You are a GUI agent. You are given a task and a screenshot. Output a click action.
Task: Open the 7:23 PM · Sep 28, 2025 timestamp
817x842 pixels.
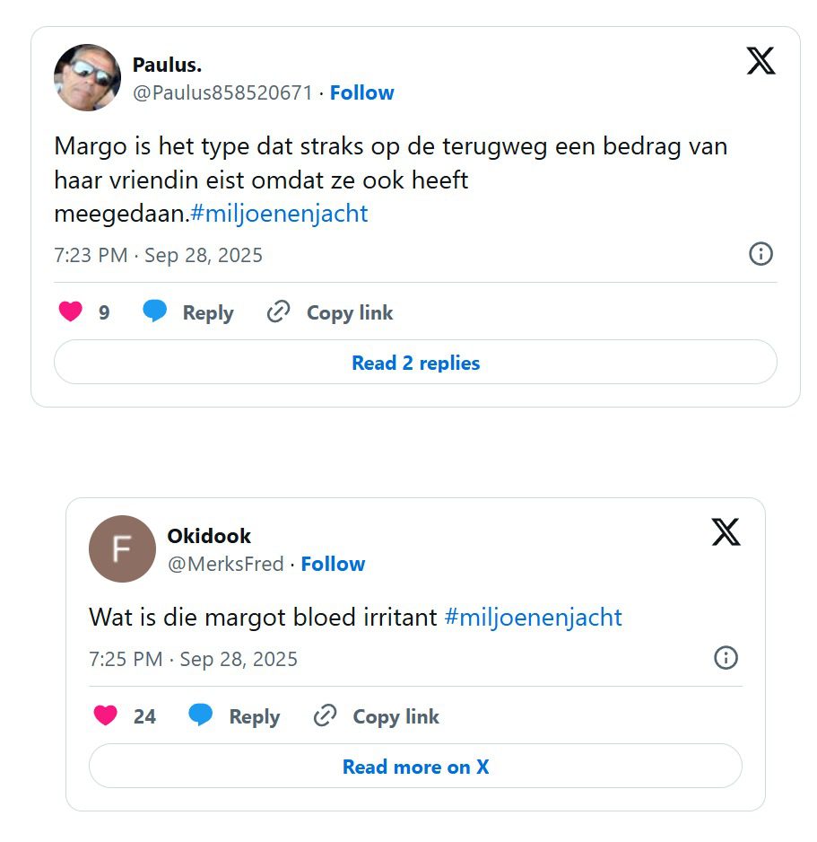point(159,255)
